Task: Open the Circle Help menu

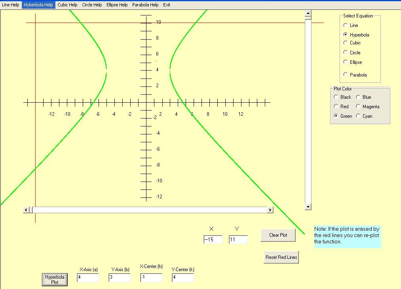Action: tap(92, 5)
